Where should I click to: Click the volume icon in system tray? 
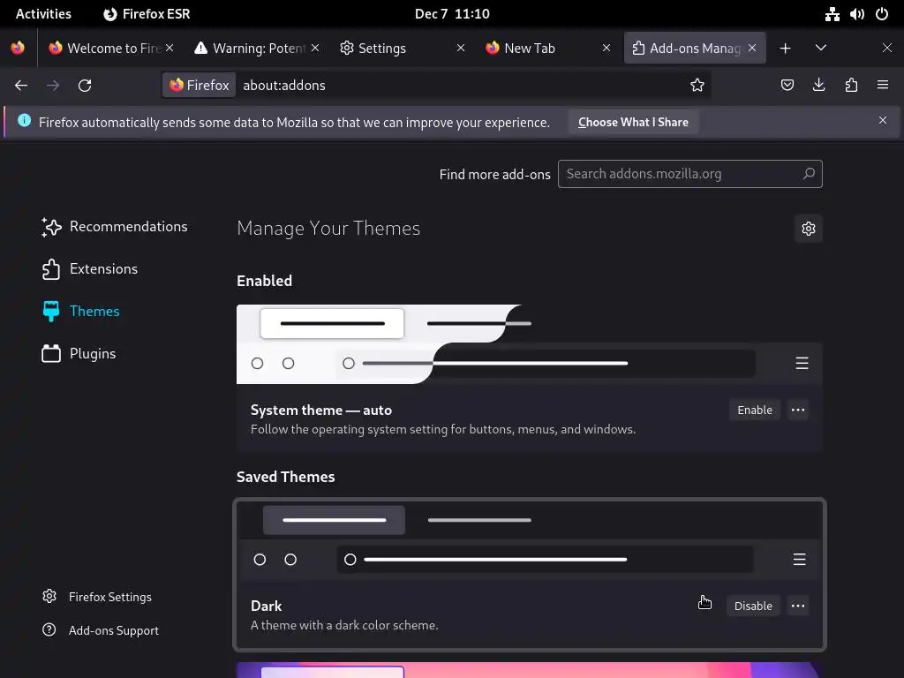pyautogui.click(x=856, y=14)
